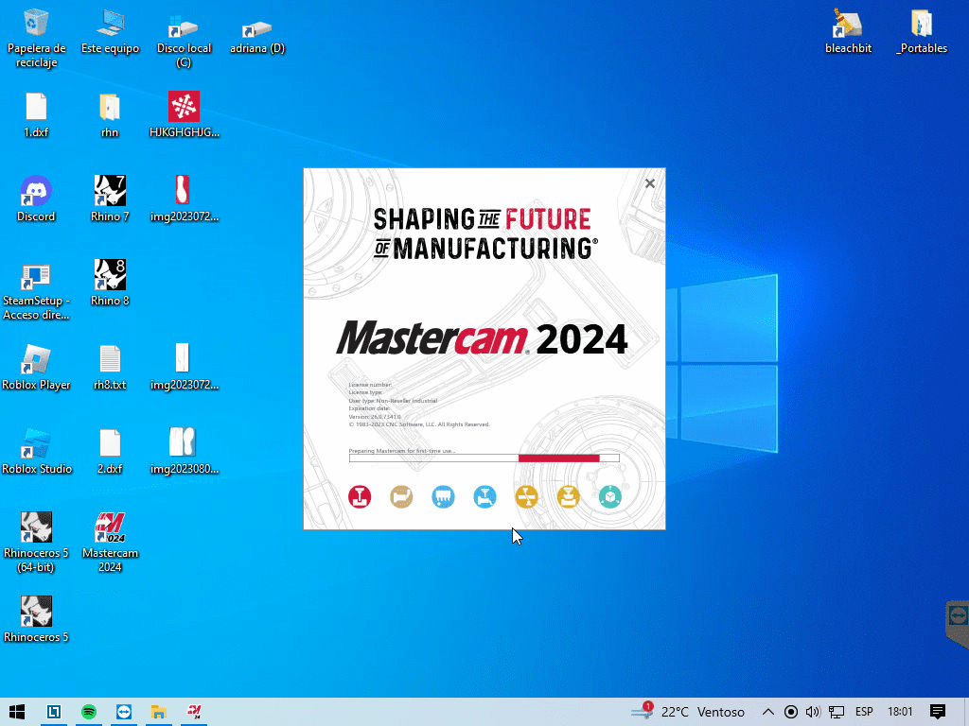
Task: Click the Mastercam loading progress bar
Action: [x=484, y=458]
